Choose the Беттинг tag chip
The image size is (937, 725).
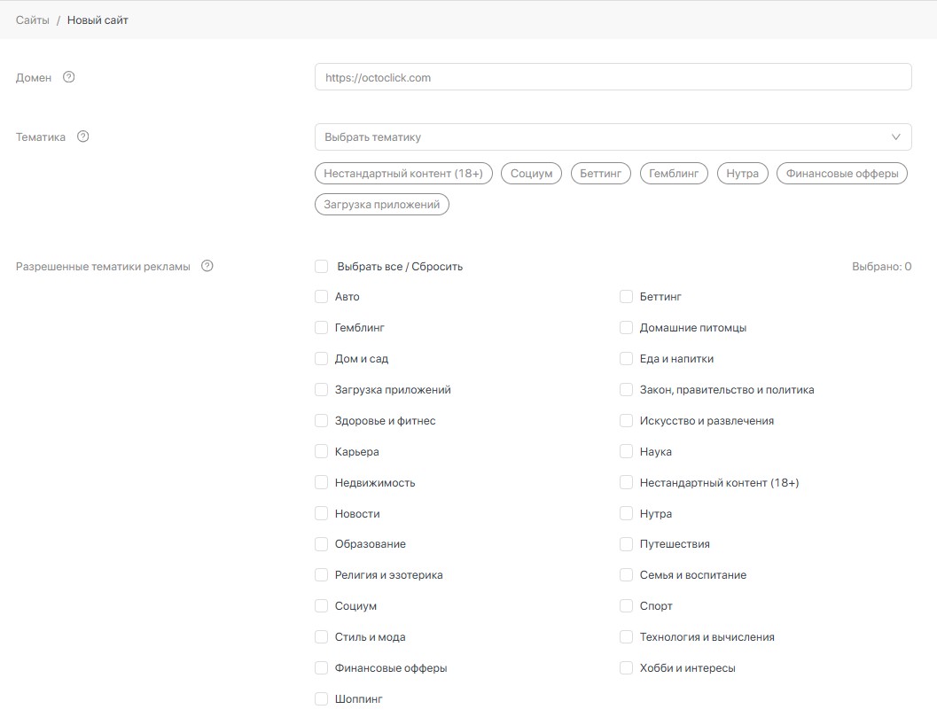click(600, 174)
